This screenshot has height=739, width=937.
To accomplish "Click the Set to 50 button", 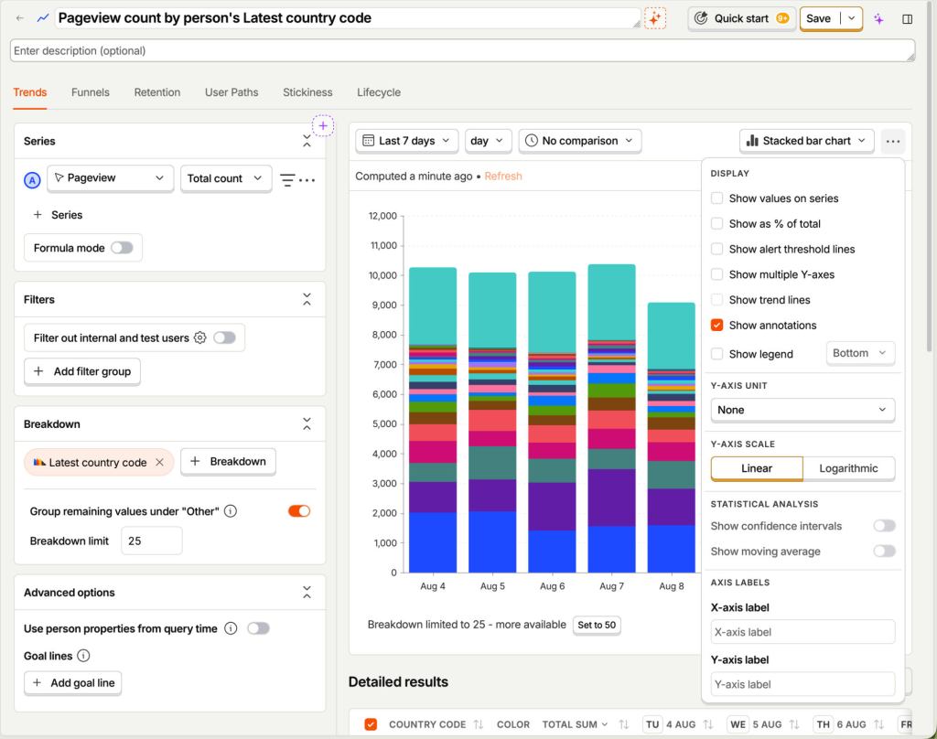I will coord(597,625).
